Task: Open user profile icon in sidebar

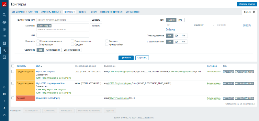Action: 5,108
